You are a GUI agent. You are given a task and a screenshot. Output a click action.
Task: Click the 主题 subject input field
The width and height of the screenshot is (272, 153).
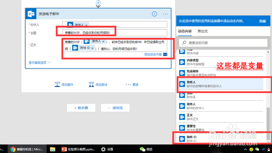(115, 33)
